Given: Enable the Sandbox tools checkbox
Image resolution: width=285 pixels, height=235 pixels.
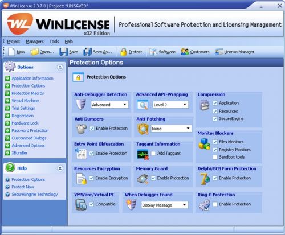Looking at the screenshot, I should 215,157.
